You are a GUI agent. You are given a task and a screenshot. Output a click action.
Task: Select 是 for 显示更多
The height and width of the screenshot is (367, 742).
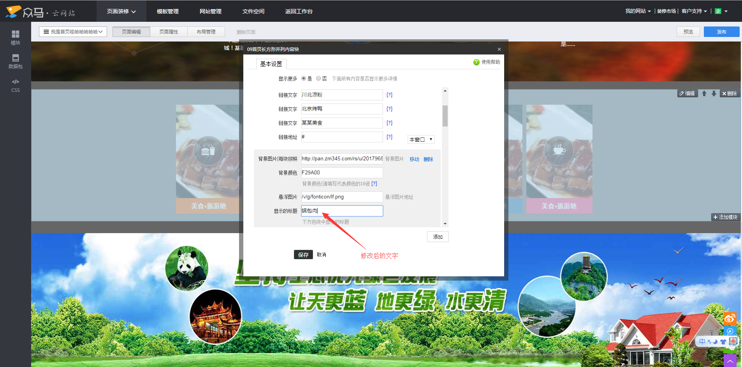(x=304, y=78)
